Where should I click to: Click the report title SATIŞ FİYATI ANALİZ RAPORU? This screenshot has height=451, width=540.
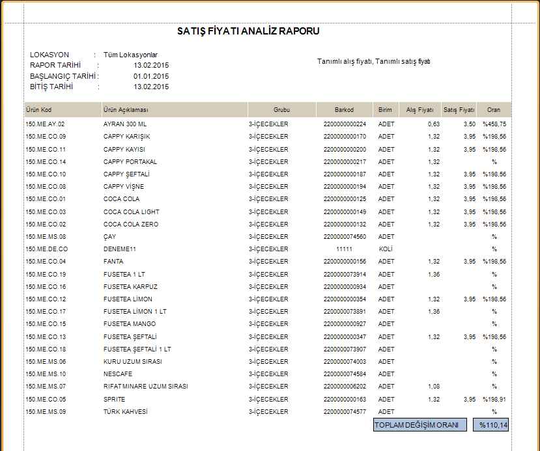point(248,31)
